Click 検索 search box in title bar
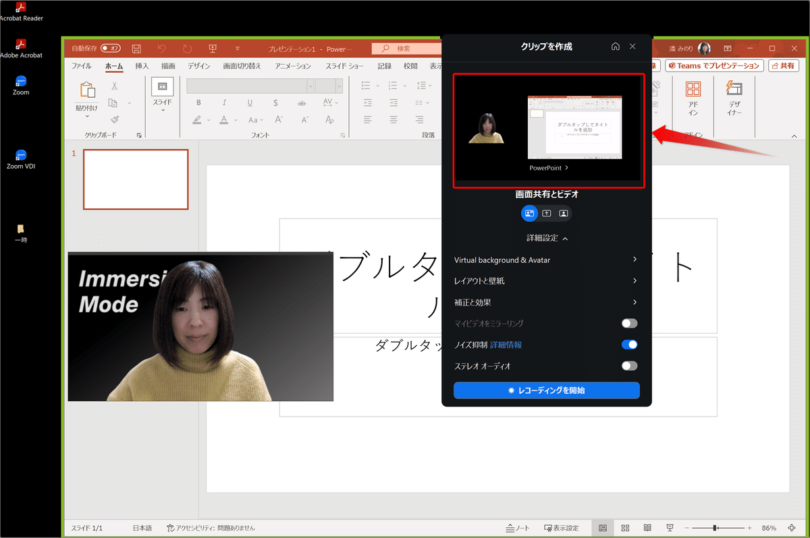 click(x=406, y=49)
